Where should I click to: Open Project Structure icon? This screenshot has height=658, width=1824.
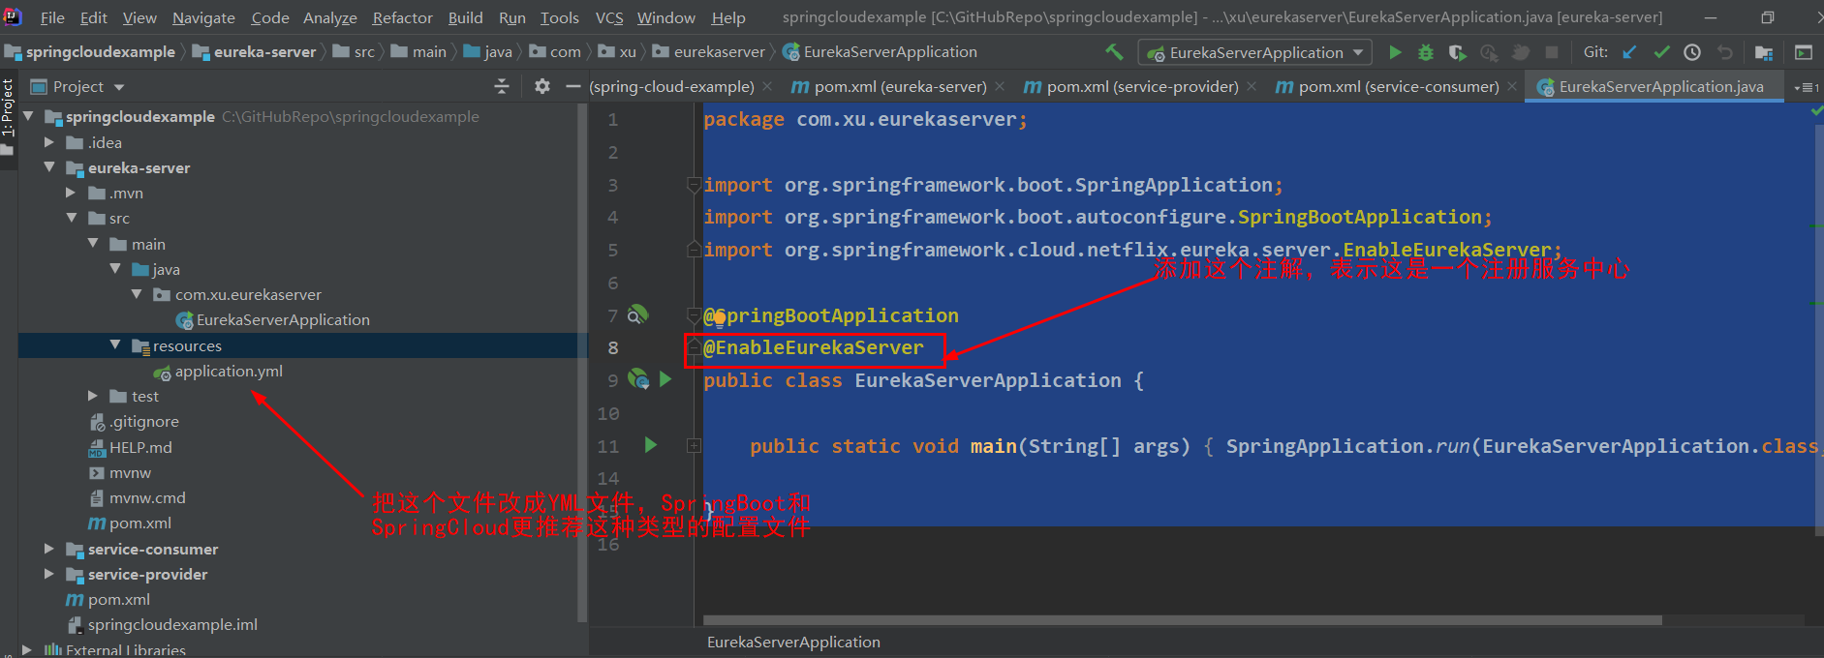pos(1764,52)
